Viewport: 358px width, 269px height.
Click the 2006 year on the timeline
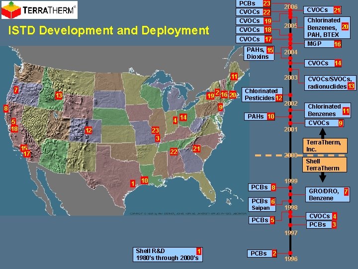click(x=291, y=7)
